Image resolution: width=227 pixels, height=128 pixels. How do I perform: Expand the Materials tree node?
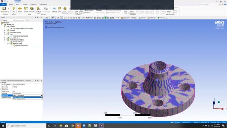click(5, 30)
